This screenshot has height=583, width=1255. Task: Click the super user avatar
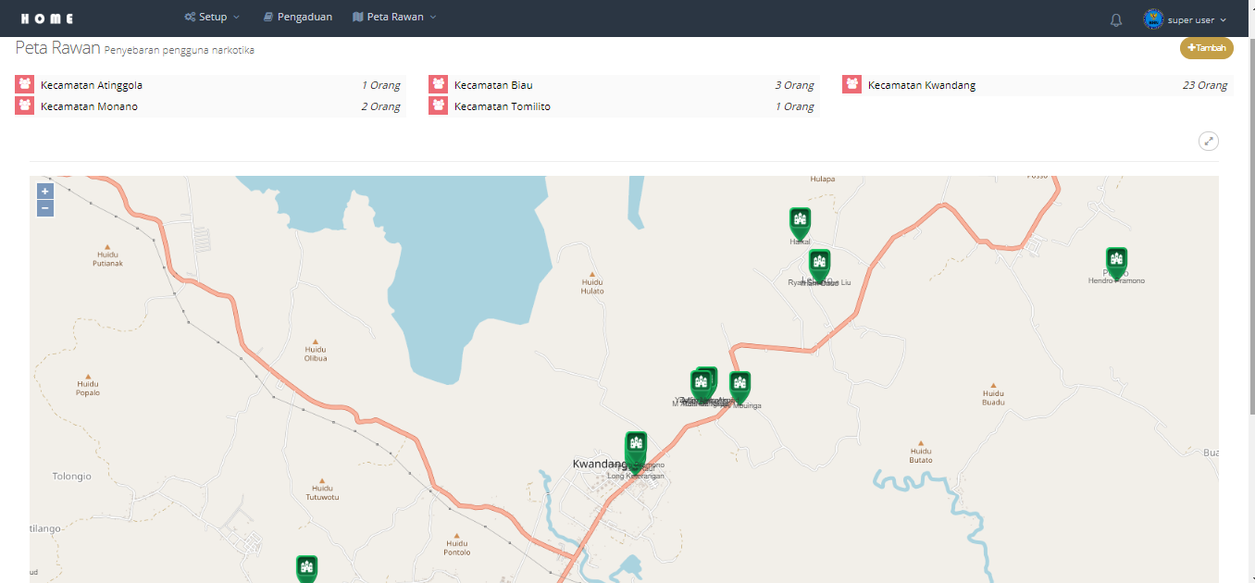coord(1153,19)
